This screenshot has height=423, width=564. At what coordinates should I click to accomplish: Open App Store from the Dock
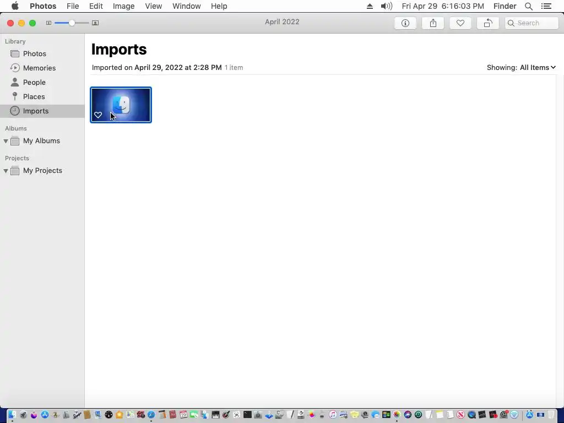coord(45,415)
